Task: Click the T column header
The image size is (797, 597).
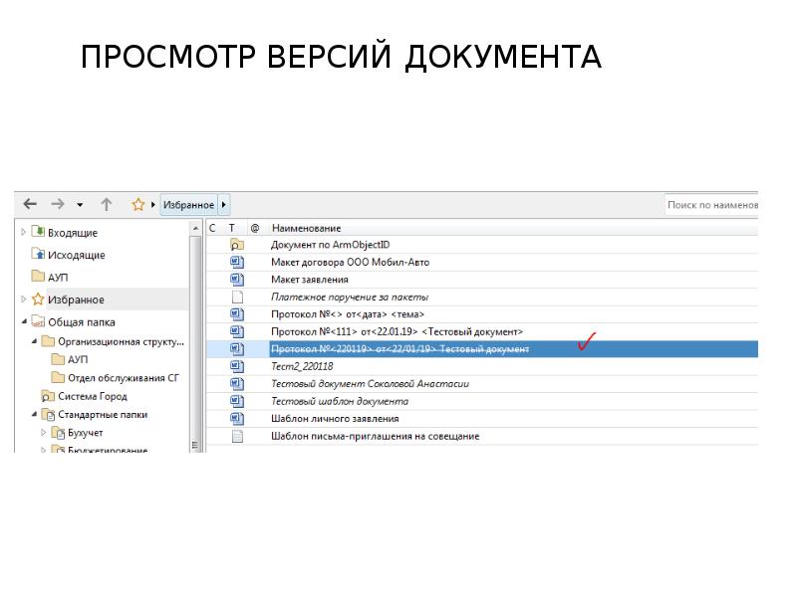Action: tap(232, 229)
